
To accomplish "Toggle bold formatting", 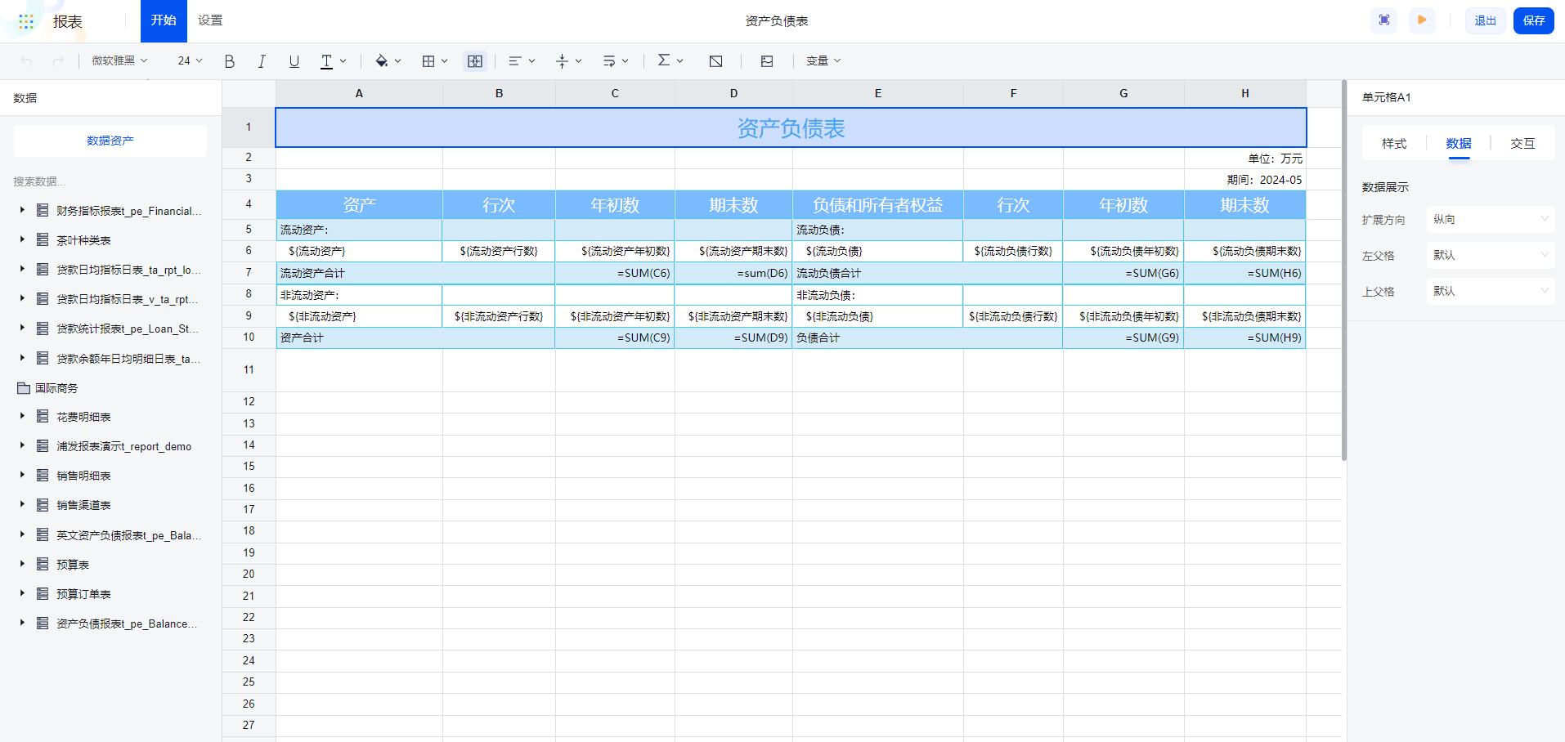I will click(230, 61).
